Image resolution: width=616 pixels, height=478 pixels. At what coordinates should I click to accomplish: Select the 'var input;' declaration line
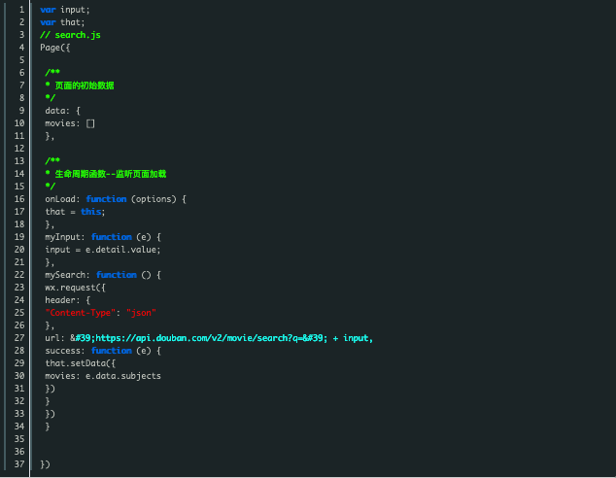pos(65,10)
